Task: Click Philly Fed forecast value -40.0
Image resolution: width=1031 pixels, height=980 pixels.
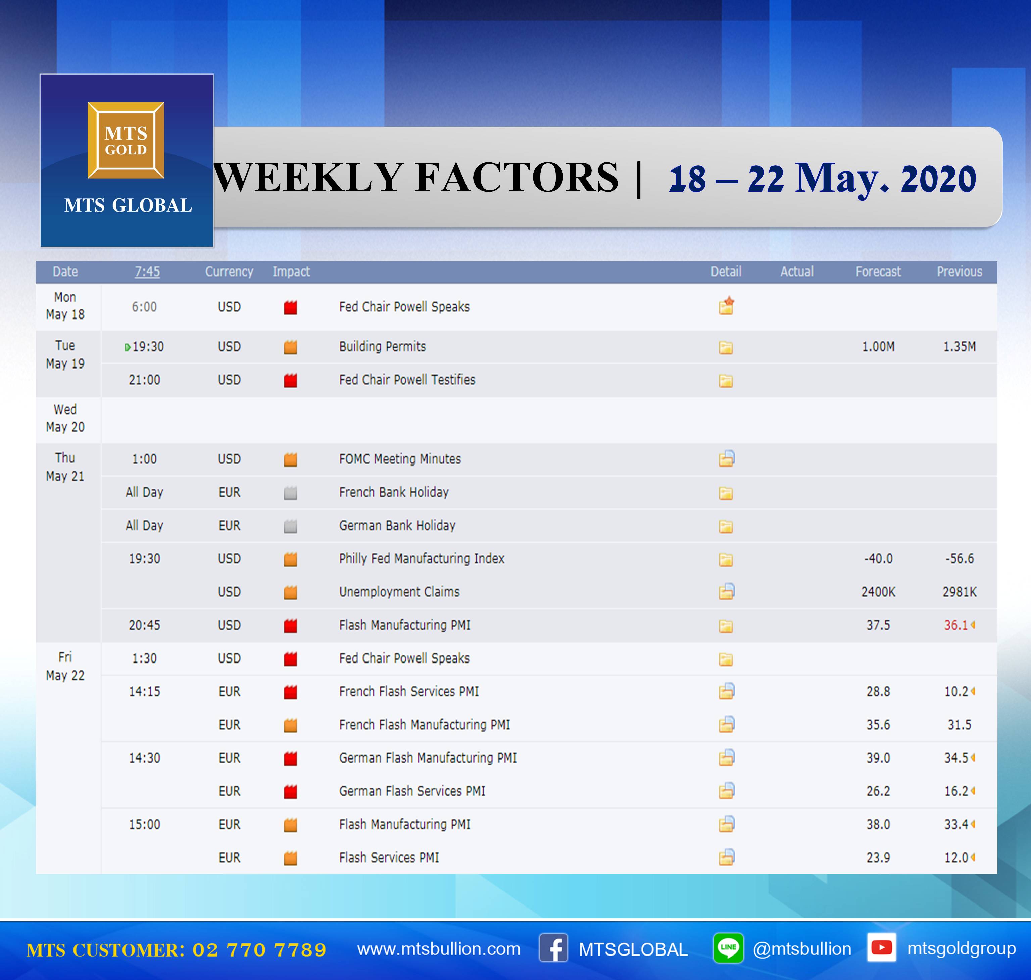Action: (x=878, y=559)
